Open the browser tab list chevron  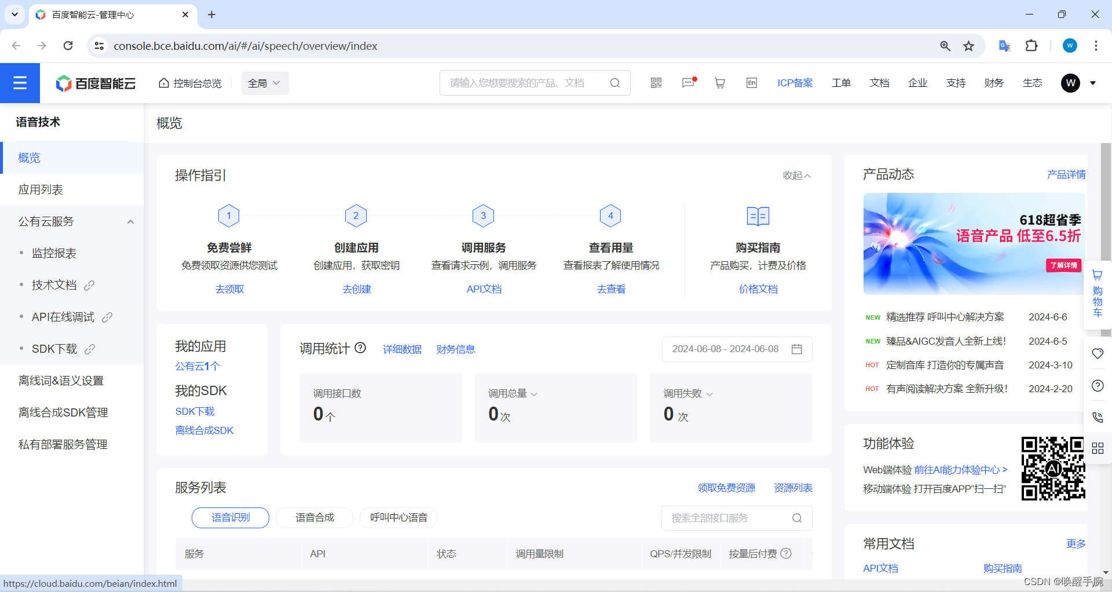point(14,14)
